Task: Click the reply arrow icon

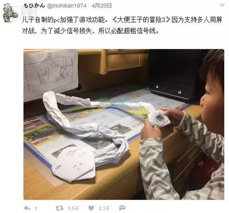Action: 27,208
